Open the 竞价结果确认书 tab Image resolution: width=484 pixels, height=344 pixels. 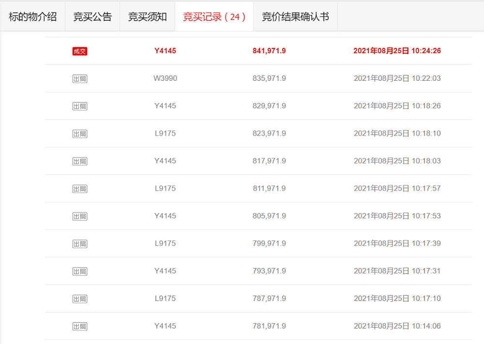click(295, 16)
